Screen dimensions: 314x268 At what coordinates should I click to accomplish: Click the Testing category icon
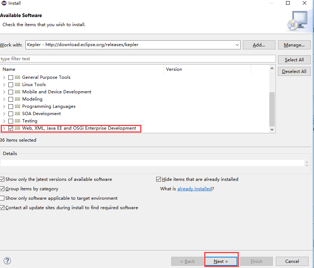coord(17,121)
